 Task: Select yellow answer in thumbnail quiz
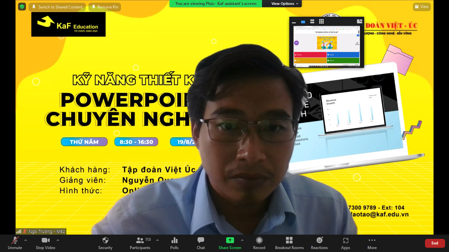[x=310, y=60]
